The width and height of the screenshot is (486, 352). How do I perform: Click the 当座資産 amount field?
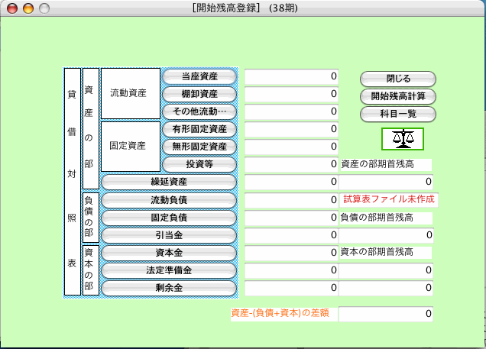(291, 76)
